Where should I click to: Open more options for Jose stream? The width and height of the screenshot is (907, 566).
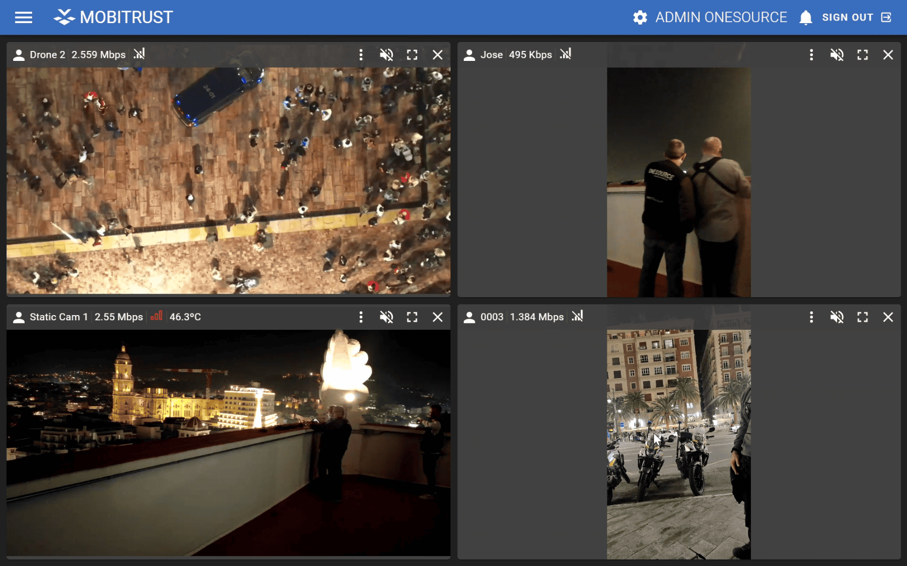click(811, 55)
